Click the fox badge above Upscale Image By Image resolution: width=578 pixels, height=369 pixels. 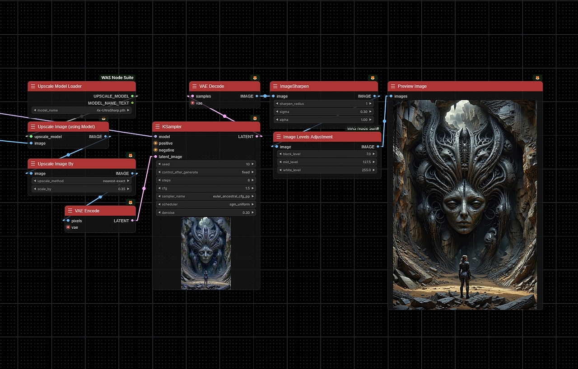click(x=131, y=155)
